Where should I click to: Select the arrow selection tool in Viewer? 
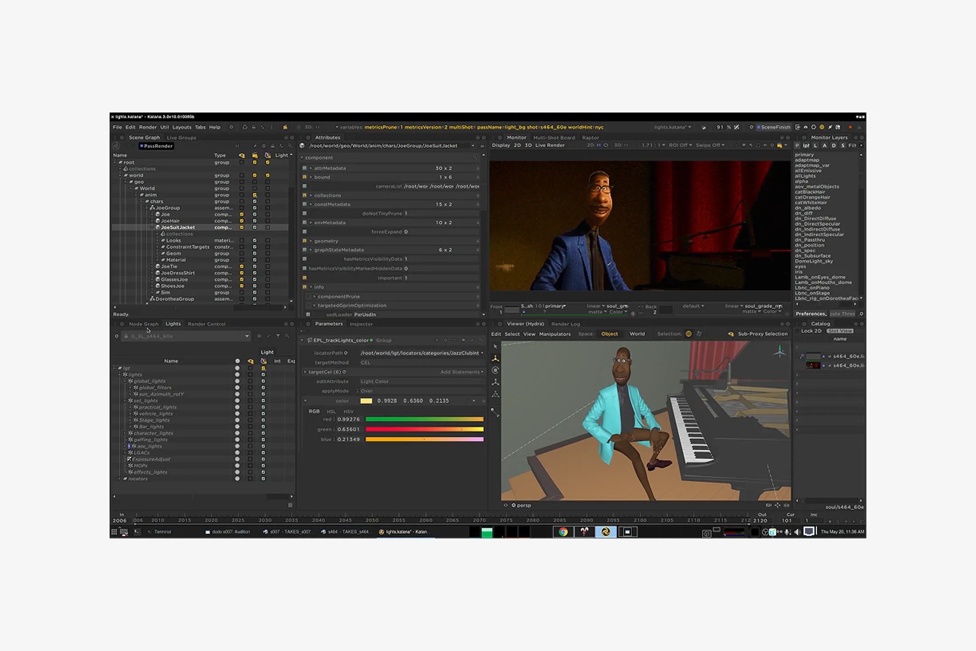[x=496, y=347]
